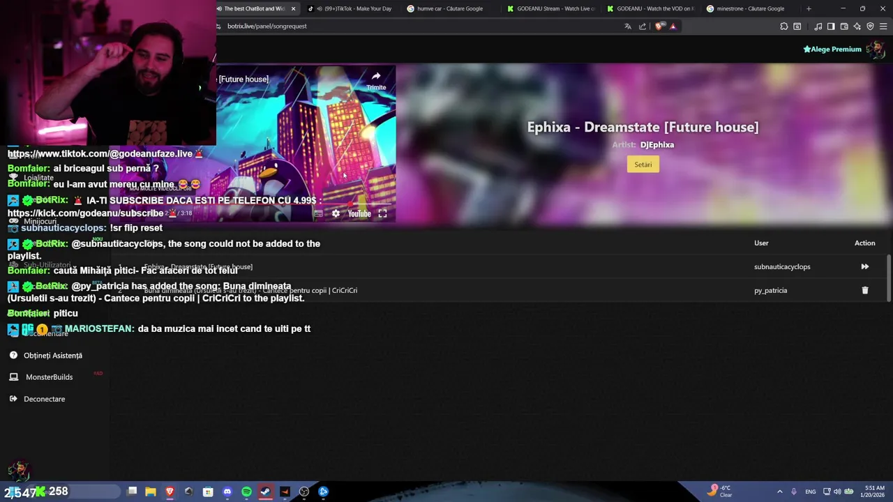
Task: Open the media control music note icon
Action: (x=818, y=26)
